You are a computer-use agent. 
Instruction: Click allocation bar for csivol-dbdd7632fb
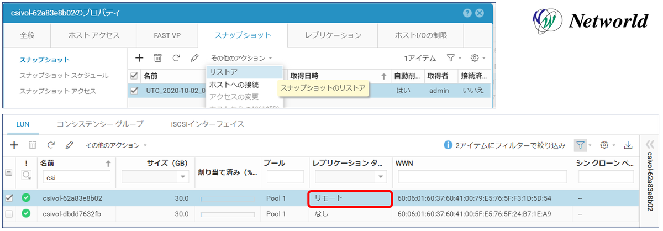pyautogui.click(x=227, y=214)
